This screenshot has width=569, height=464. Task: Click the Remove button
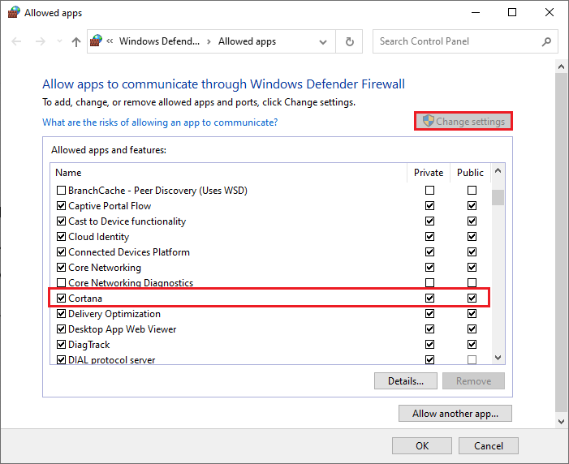(x=473, y=381)
